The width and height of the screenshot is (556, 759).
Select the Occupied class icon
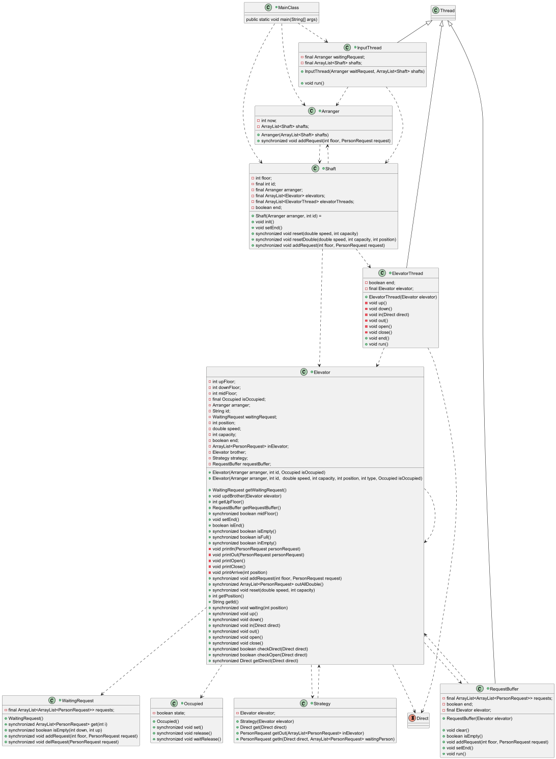click(x=174, y=703)
